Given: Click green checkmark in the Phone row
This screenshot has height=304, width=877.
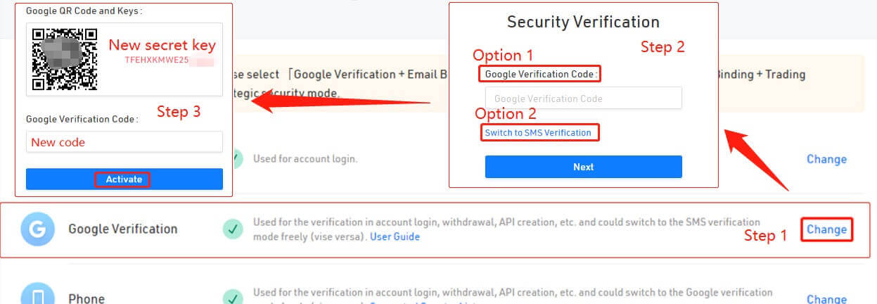Looking at the screenshot, I should click(x=233, y=297).
